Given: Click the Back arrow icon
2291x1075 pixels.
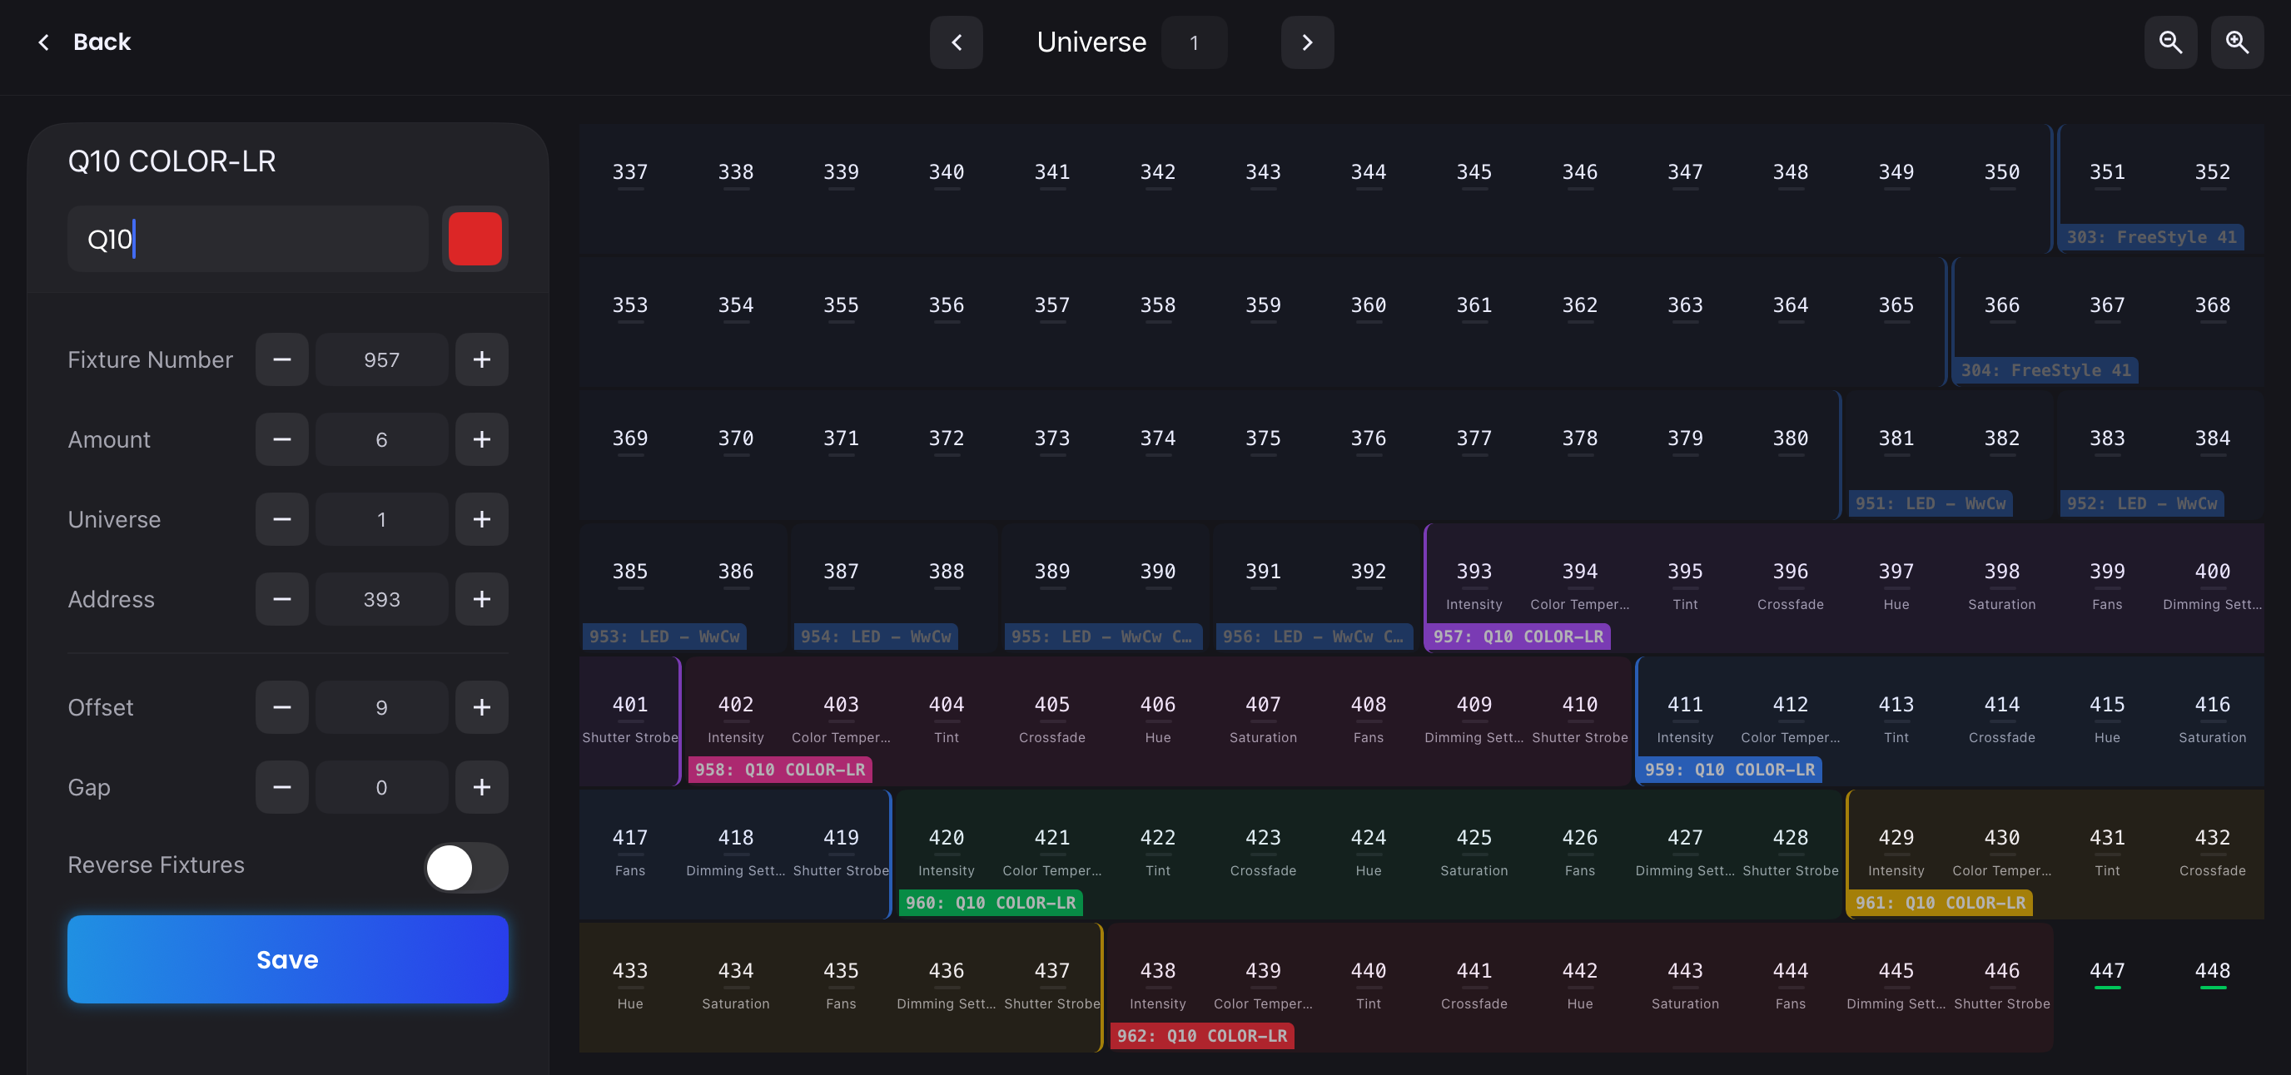Looking at the screenshot, I should click(43, 42).
